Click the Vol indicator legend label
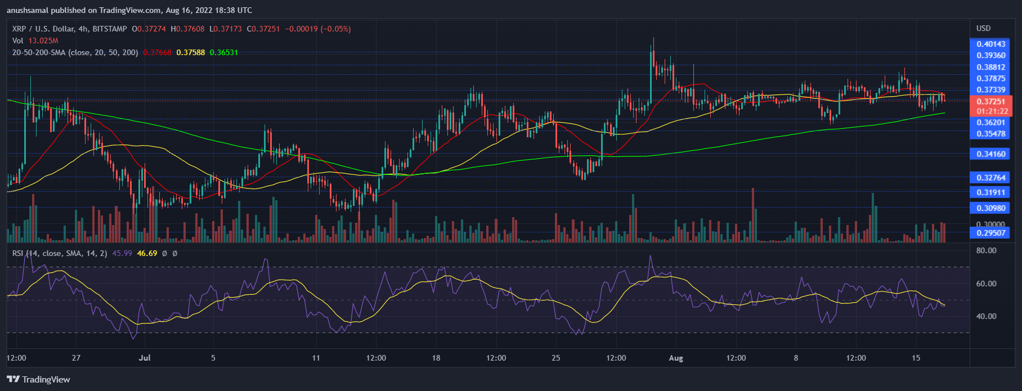Viewport: 1022px width, 391px height. coord(18,41)
